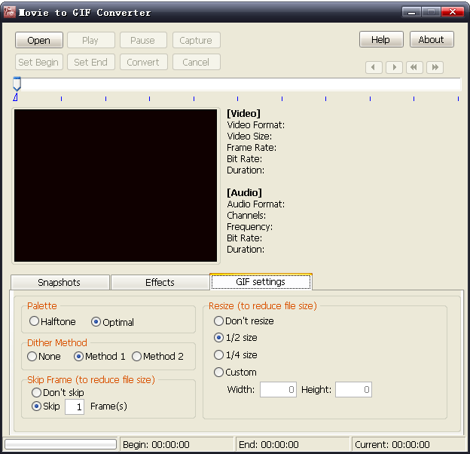This screenshot has width=470, height=454.
Task: Click the Video Format: label
Action: (255, 125)
